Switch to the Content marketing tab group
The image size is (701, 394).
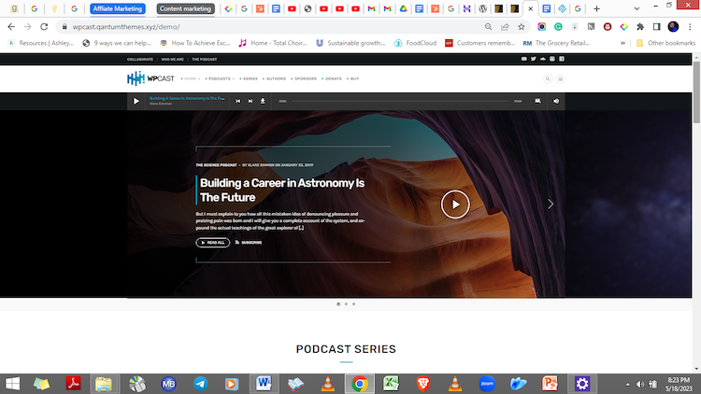coord(185,8)
